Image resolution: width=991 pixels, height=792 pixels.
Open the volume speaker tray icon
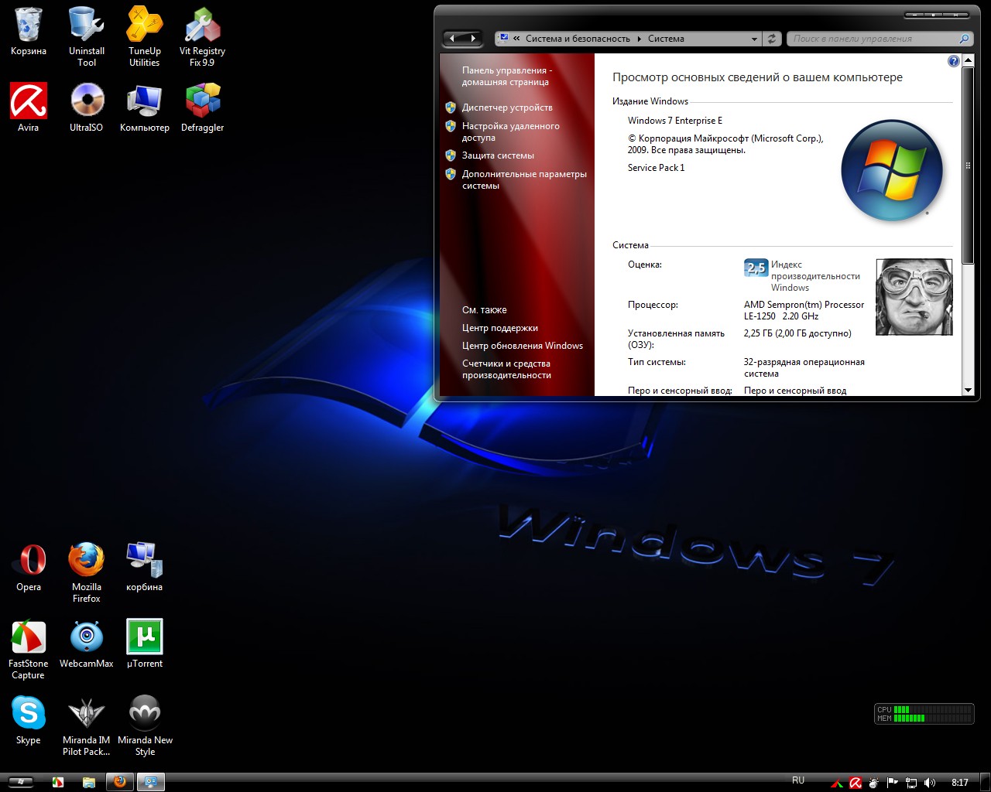930,783
